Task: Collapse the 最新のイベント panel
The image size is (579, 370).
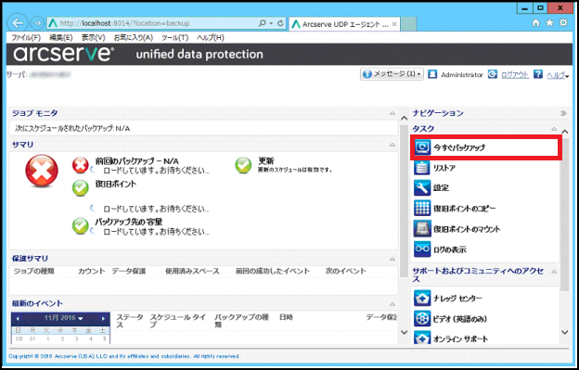Action: [x=392, y=304]
